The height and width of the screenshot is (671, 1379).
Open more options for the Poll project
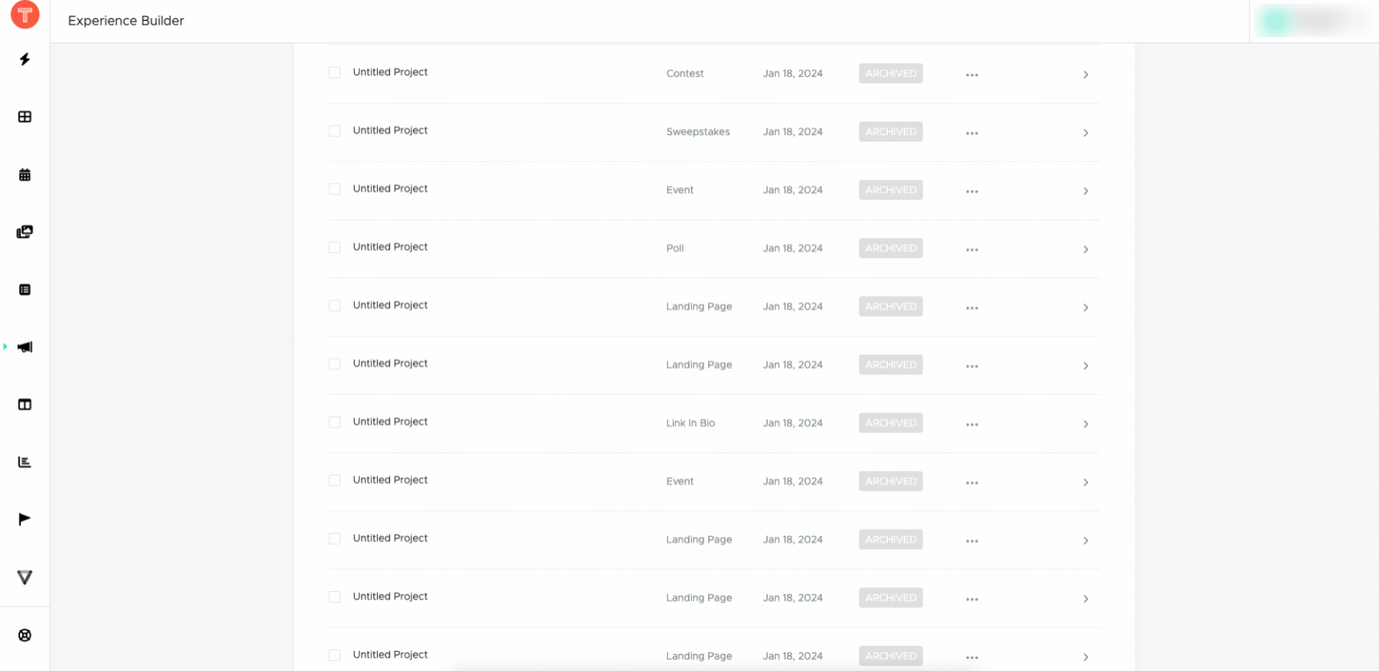point(972,249)
